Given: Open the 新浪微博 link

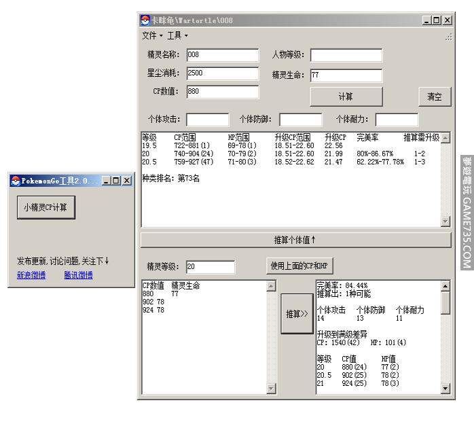Looking at the screenshot, I should [x=31, y=275].
